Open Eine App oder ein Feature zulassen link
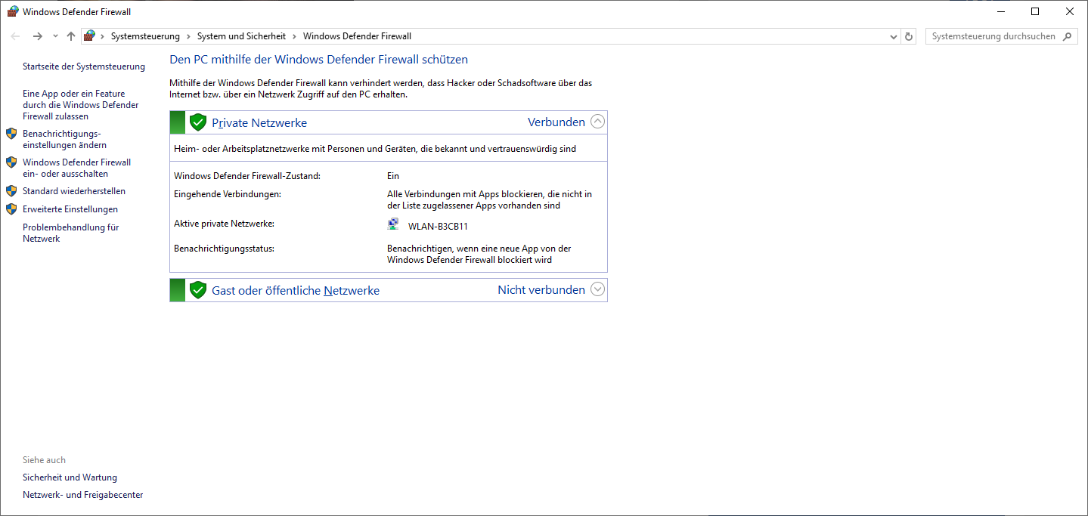The height and width of the screenshot is (516, 1088). [x=81, y=105]
